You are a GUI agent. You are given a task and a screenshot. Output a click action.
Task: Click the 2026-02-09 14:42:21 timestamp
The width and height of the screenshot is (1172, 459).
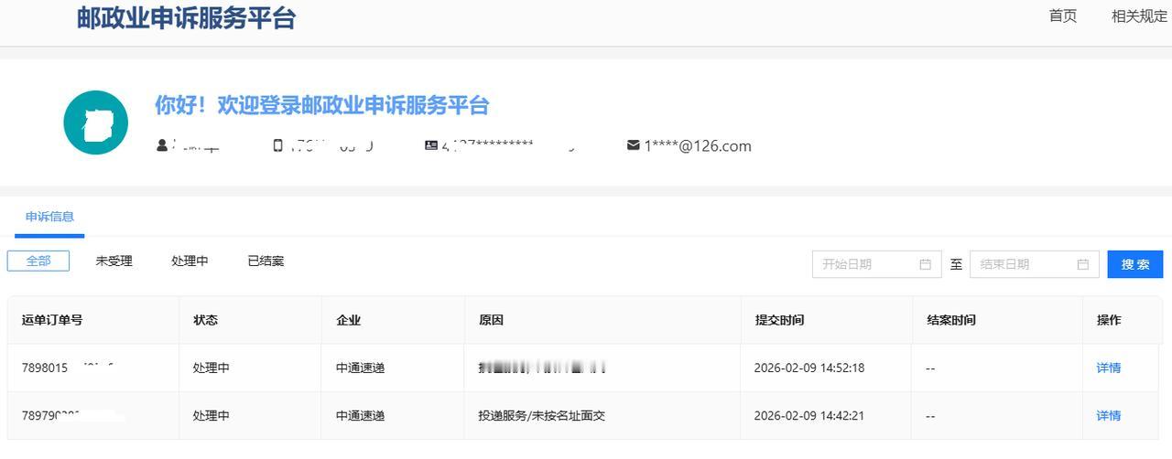pos(809,415)
